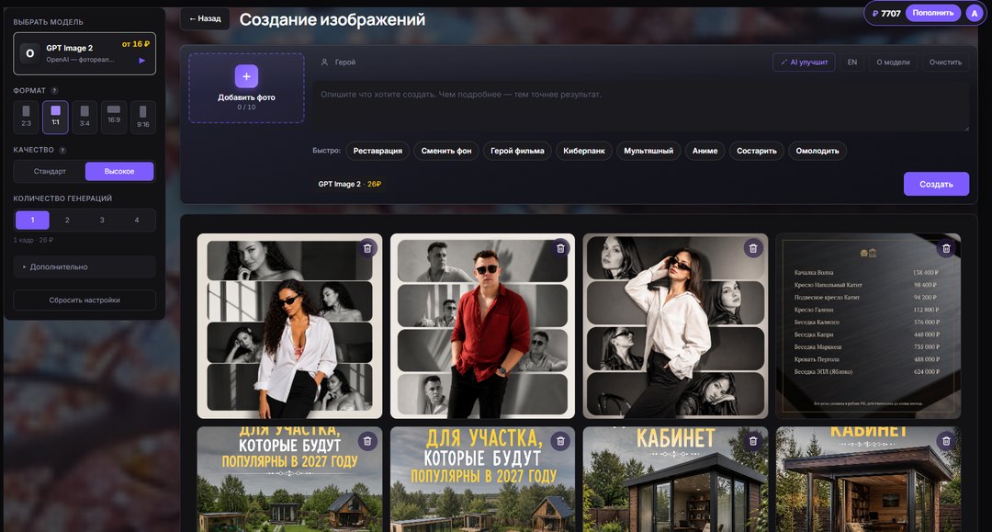This screenshot has width=992, height=532.
Task: Open the furniture price list thumbnail
Action: point(868,326)
